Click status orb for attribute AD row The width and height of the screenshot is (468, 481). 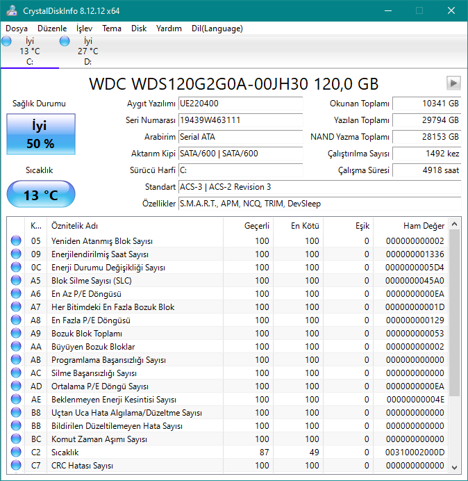pos(16,386)
